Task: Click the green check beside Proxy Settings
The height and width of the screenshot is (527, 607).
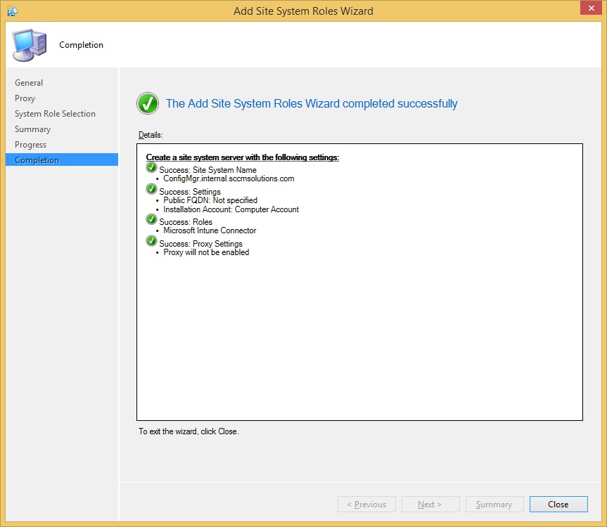Action: pyautogui.click(x=151, y=242)
